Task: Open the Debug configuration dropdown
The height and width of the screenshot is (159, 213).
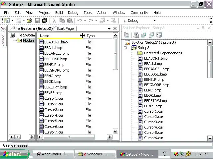Action: (x=154, y=21)
